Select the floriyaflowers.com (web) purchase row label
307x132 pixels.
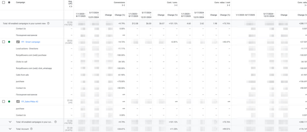[31, 55]
